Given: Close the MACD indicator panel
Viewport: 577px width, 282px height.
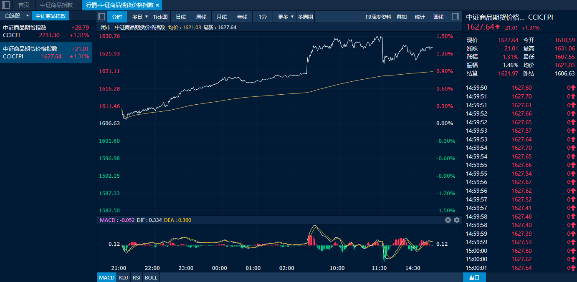Looking at the screenshot, I should click(448, 220).
